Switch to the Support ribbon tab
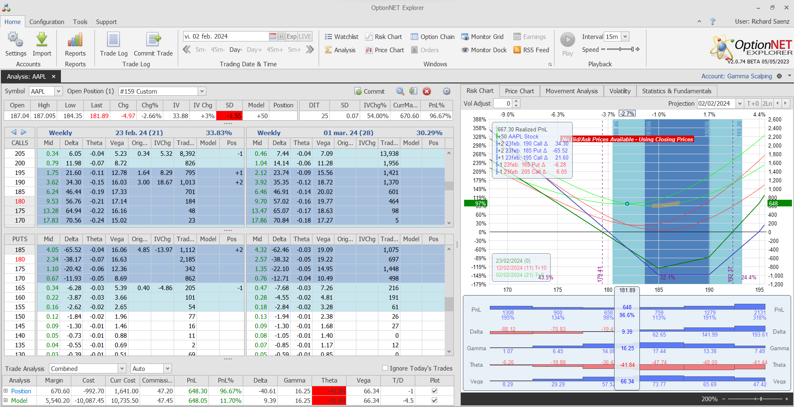 pyautogui.click(x=107, y=22)
